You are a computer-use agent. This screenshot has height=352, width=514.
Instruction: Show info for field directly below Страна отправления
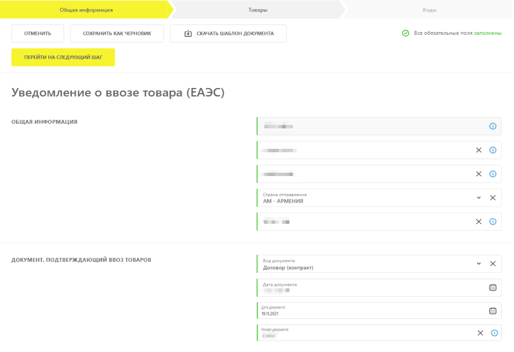coord(493,222)
